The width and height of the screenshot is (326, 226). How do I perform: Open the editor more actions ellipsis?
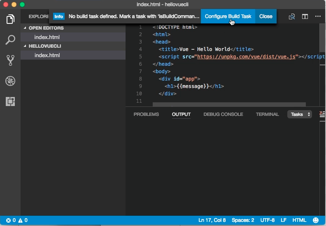tap(318, 16)
